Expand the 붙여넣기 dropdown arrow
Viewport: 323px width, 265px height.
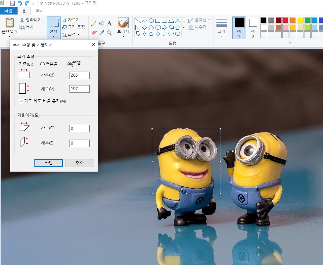pos(10,37)
